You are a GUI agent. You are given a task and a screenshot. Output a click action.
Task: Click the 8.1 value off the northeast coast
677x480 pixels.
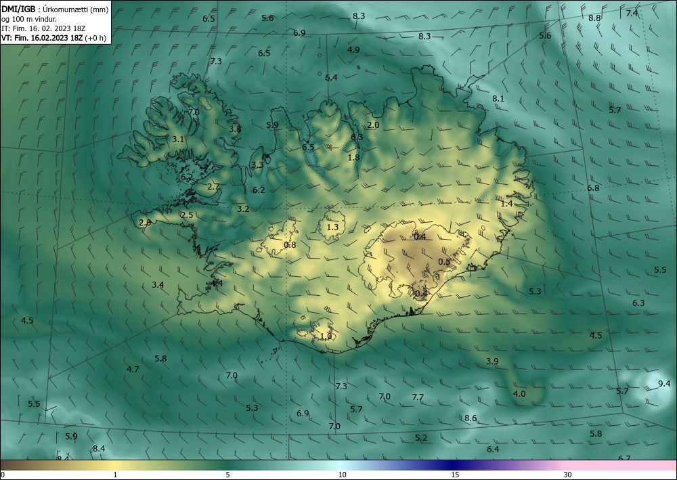pyautogui.click(x=498, y=98)
